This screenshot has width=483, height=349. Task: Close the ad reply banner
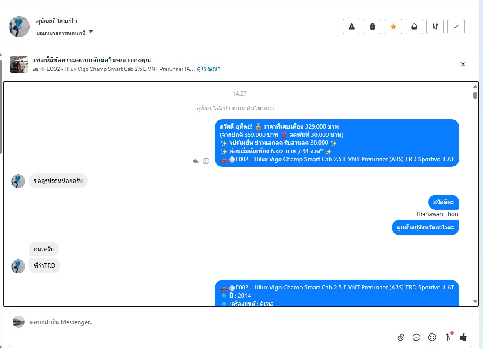point(463,64)
